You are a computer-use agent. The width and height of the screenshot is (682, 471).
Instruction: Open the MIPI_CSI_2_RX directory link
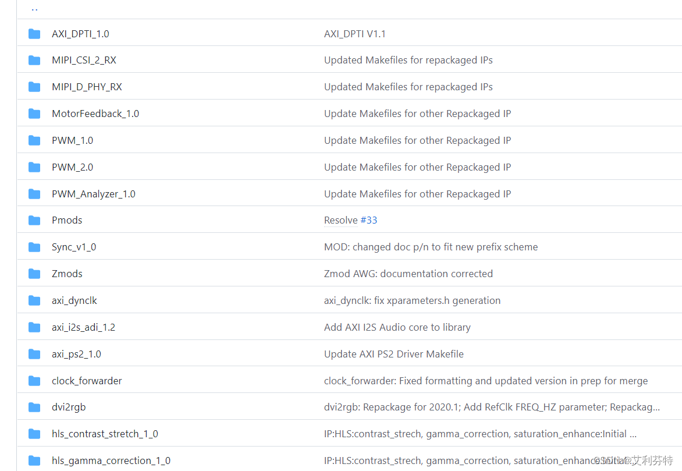pos(84,60)
